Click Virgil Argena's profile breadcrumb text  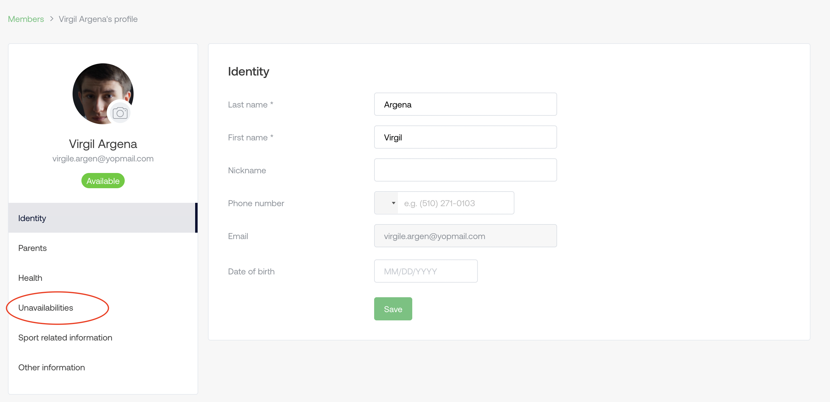click(x=98, y=19)
